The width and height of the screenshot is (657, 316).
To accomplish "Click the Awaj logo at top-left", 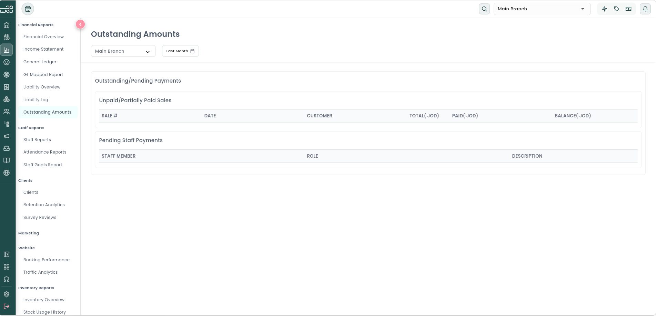I will 7,9.
